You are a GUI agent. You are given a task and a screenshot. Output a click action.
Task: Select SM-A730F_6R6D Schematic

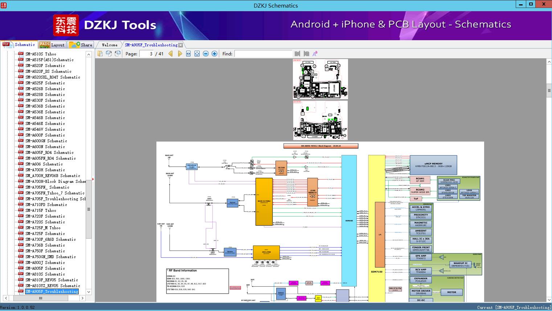50,239
